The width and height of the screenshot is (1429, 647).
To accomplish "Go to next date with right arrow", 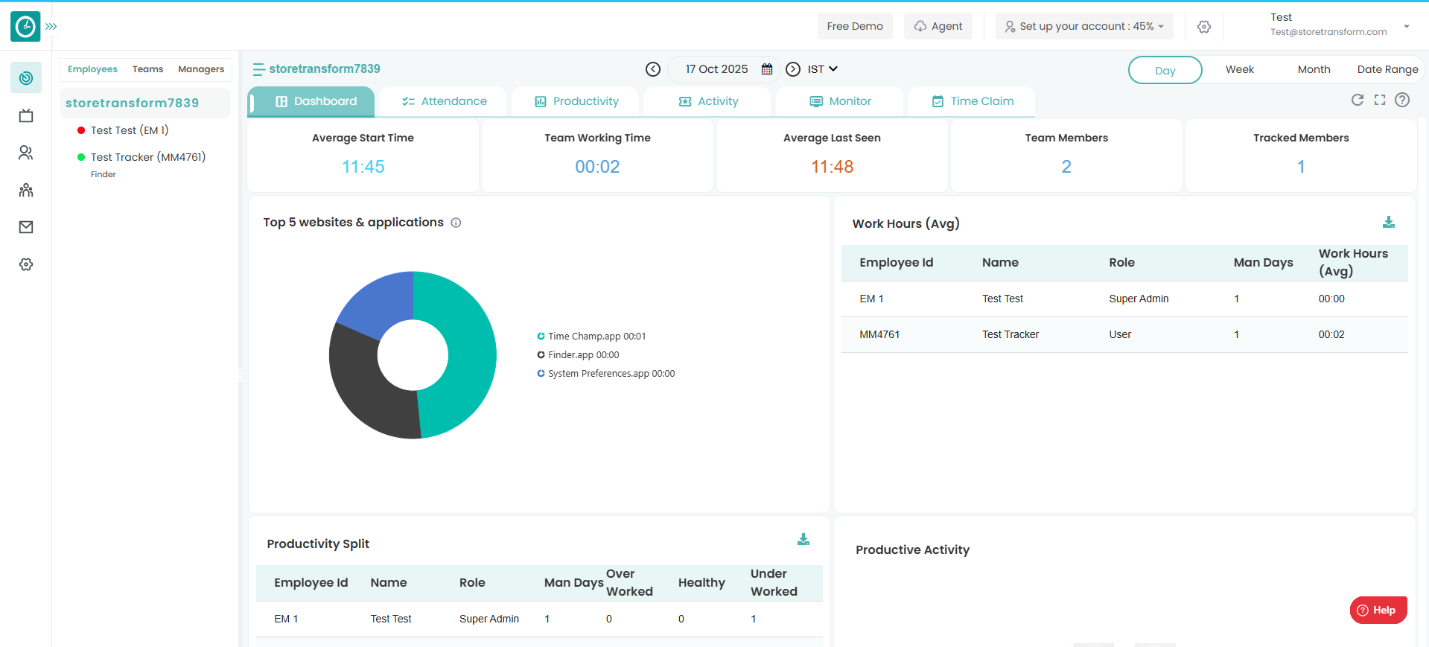I will (x=794, y=69).
